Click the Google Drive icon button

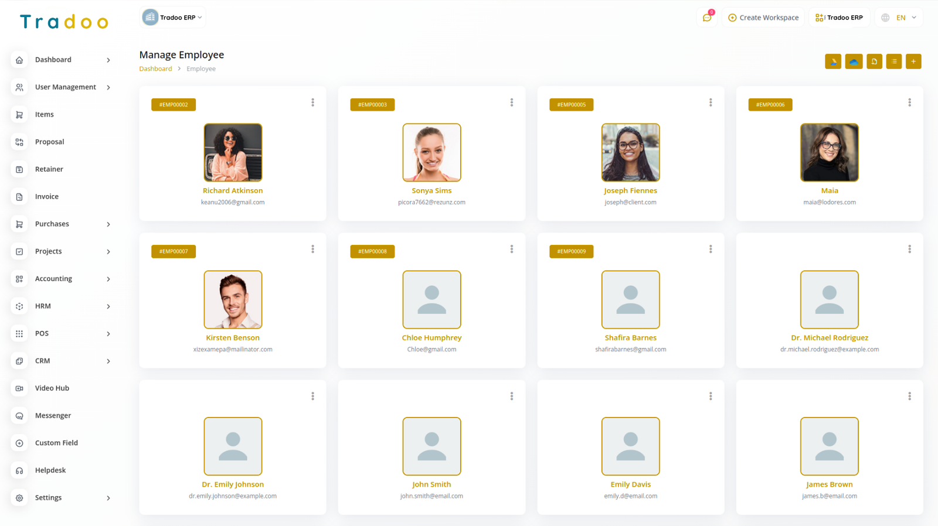(832, 62)
